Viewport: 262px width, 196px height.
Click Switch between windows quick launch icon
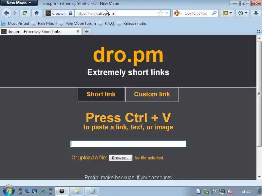click(x=35, y=191)
